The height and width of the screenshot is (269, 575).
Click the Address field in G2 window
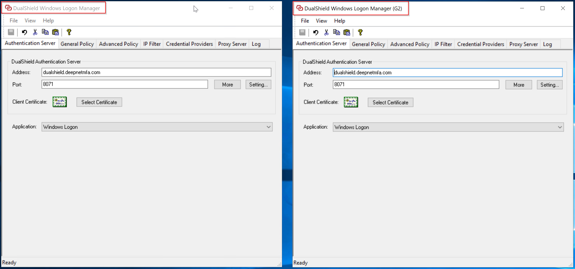447,73
